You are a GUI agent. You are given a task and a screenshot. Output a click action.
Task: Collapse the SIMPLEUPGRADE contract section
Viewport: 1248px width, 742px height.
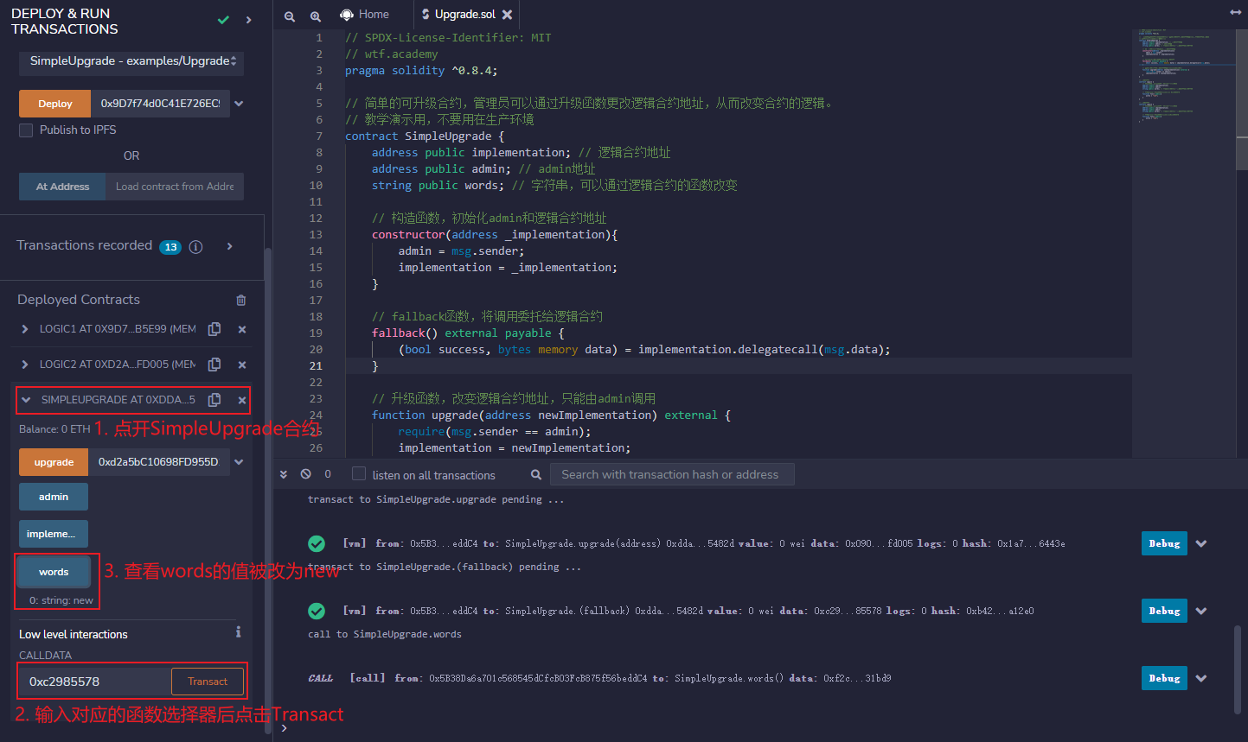pos(26,400)
